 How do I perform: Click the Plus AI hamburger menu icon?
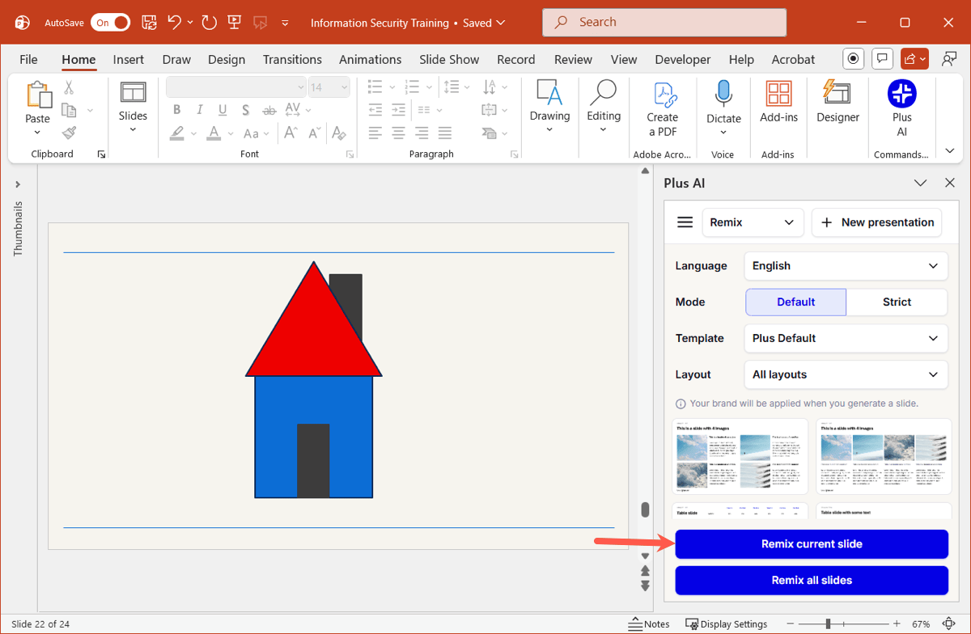pyautogui.click(x=685, y=222)
